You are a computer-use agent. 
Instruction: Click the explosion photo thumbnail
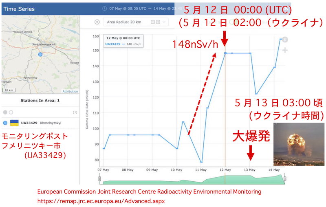[299, 144]
